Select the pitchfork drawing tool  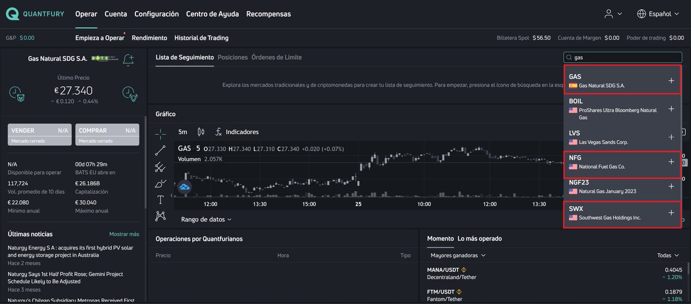tap(161, 167)
